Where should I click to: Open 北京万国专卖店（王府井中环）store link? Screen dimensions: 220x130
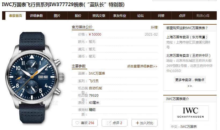189,56
